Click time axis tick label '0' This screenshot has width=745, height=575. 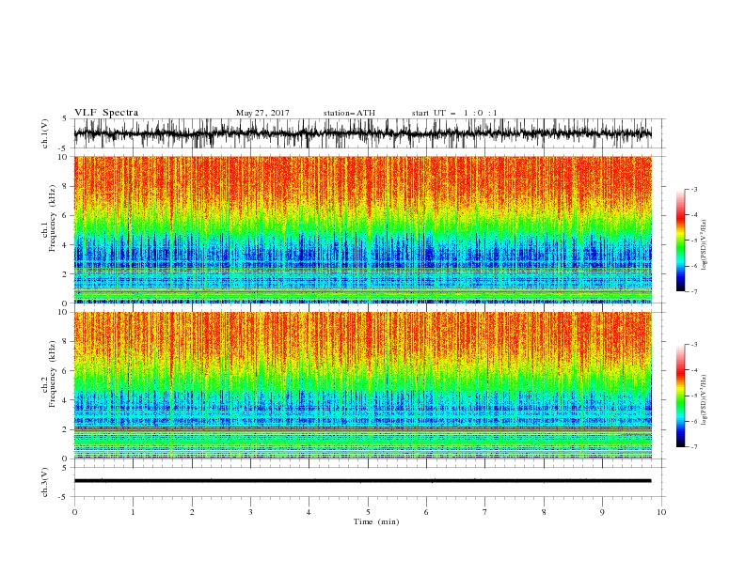74,512
